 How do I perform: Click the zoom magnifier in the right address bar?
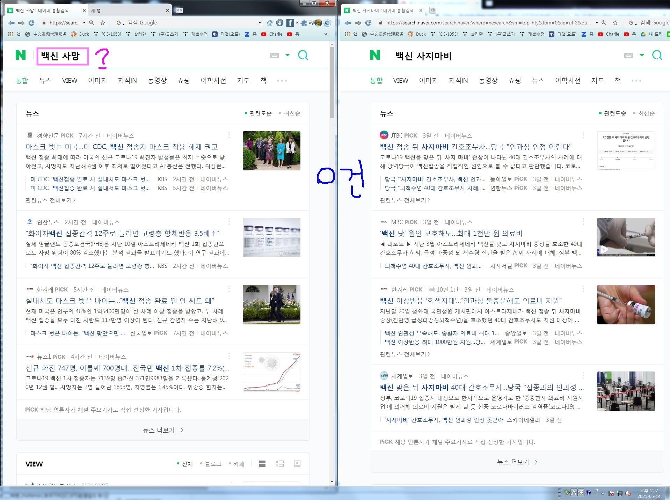[604, 23]
